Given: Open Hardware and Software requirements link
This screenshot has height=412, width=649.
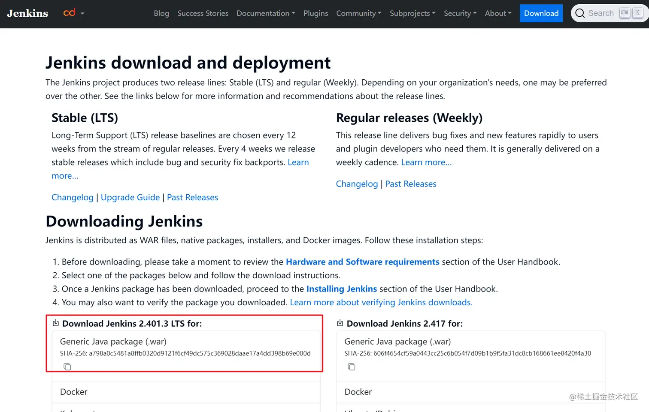Looking at the screenshot, I should coord(362,262).
